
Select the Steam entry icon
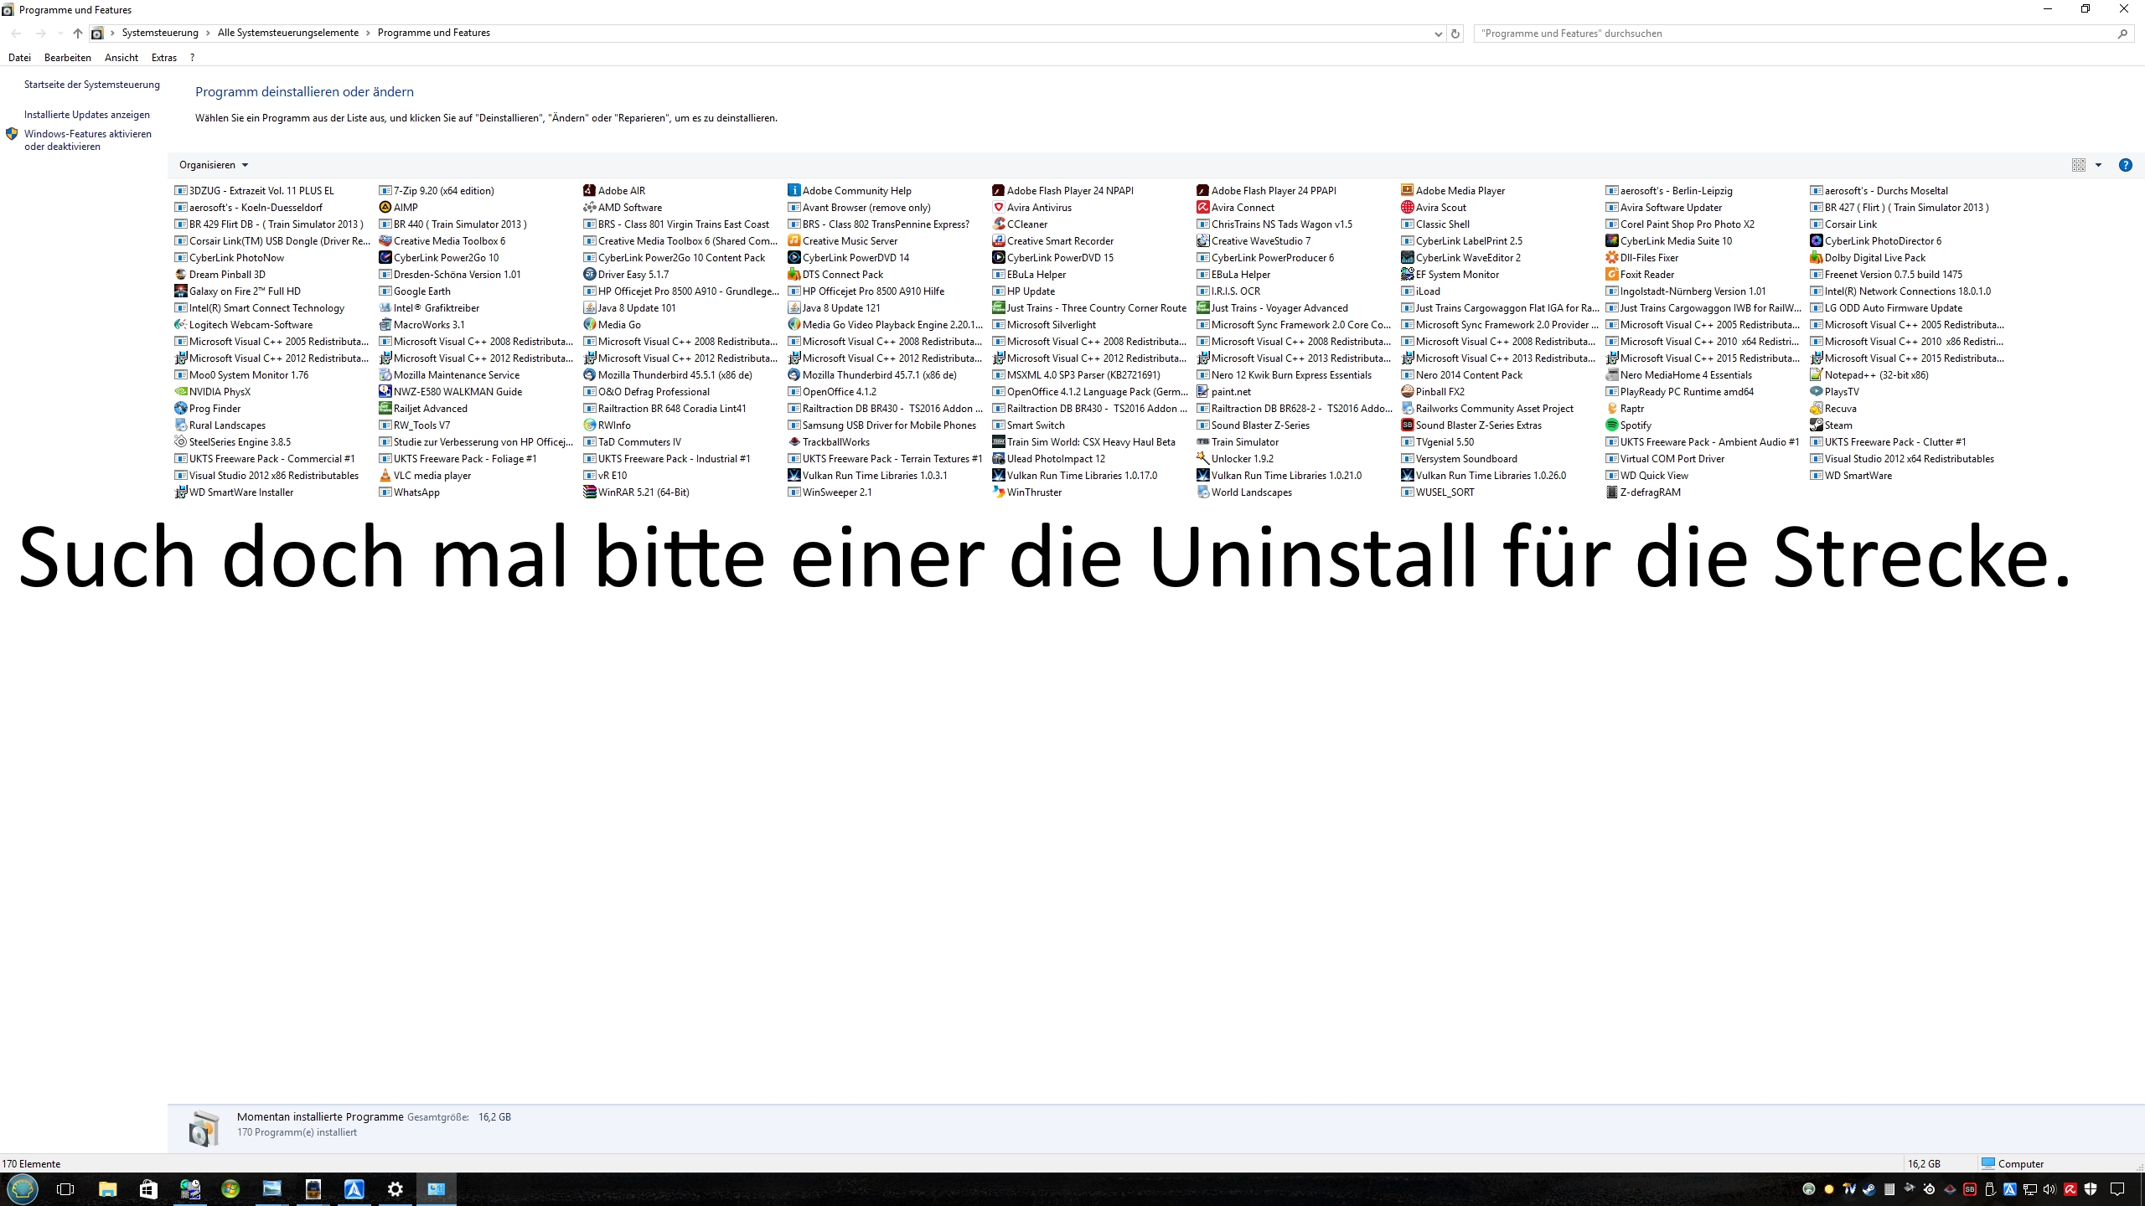1816,425
